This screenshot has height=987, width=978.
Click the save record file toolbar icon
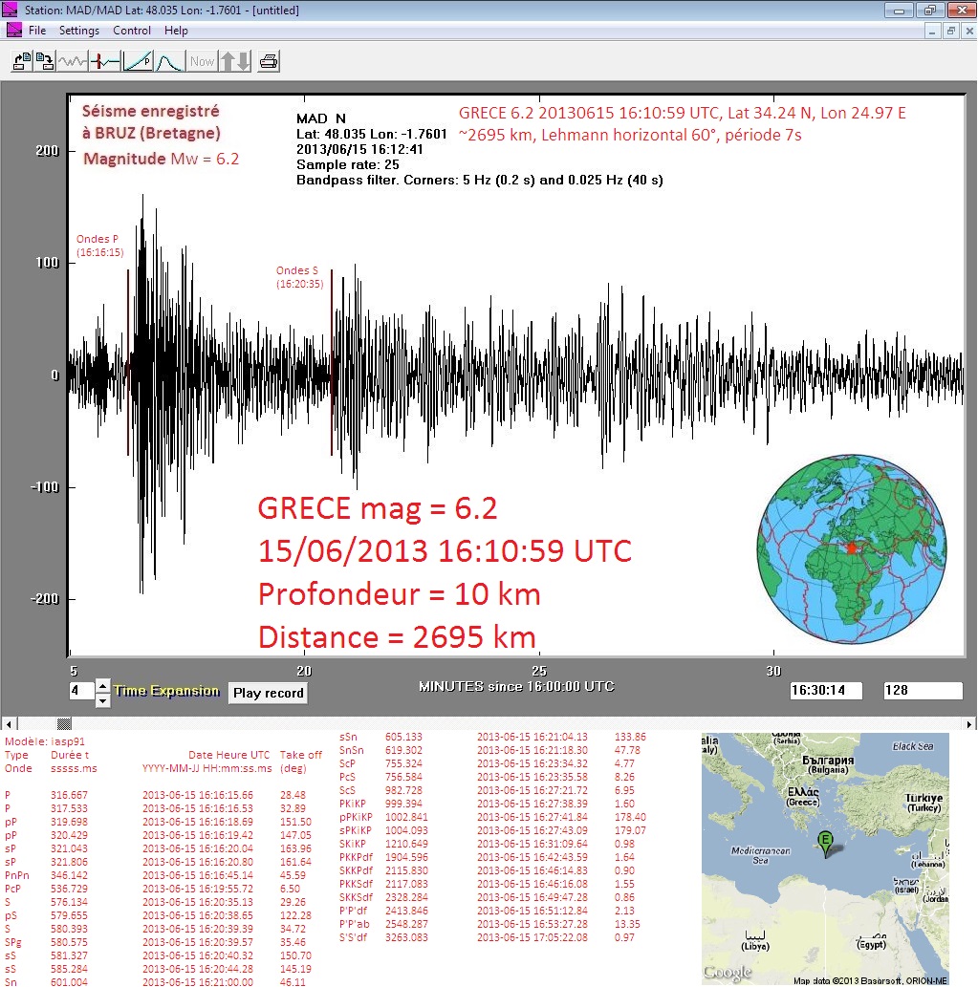point(45,62)
